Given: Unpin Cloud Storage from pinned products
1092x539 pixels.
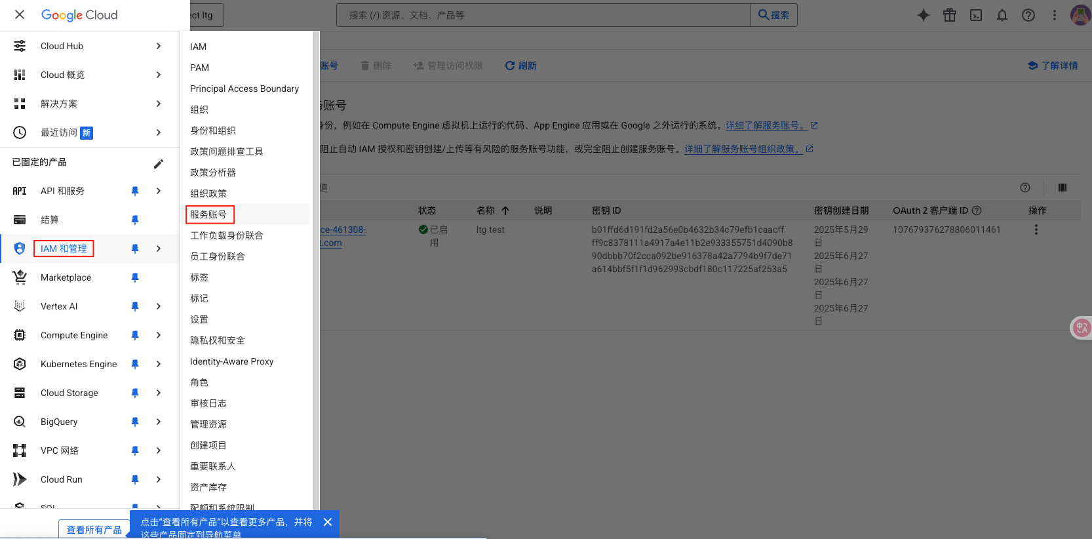Looking at the screenshot, I should [x=135, y=393].
